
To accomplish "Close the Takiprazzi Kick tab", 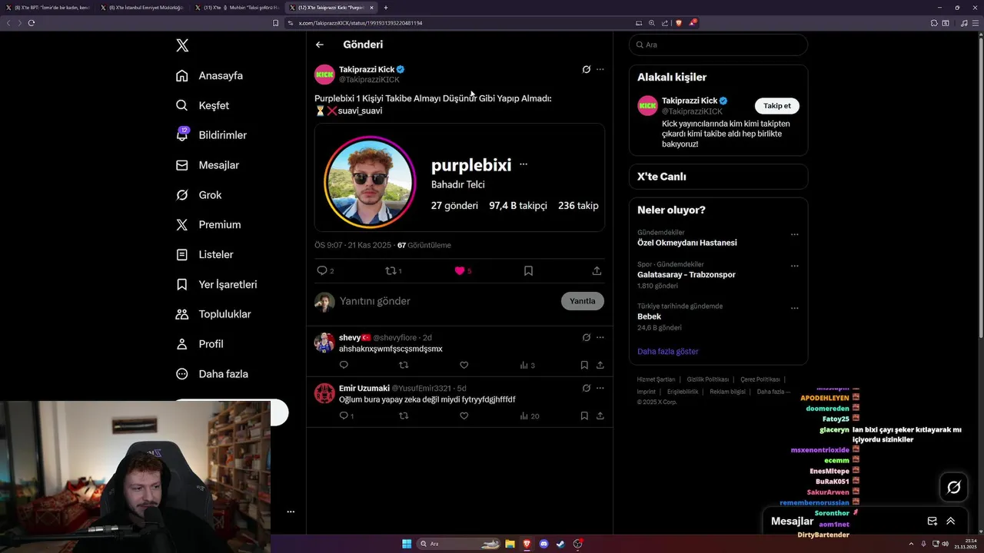I will (x=372, y=8).
